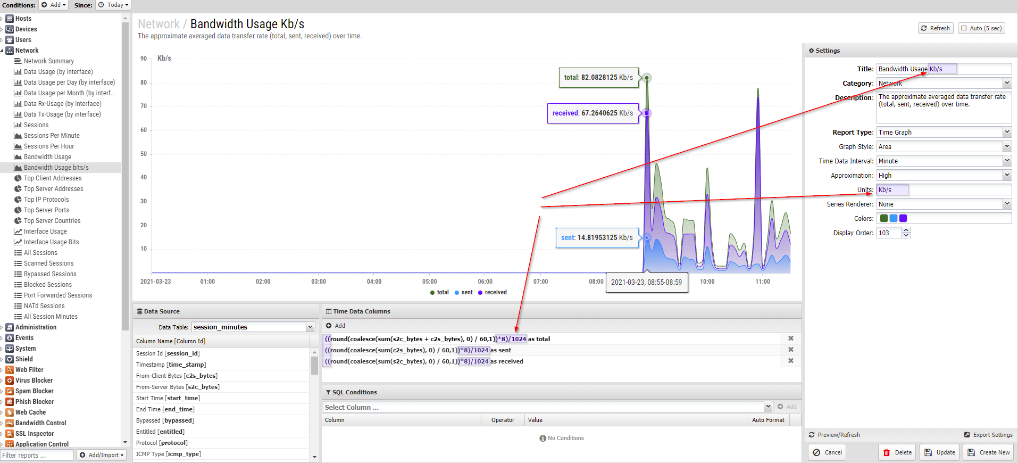Click the Administration category icon
The width and height of the screenshot is (1018, 463).
click(10, 327)
